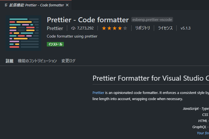Image resolution: width=209 pixels, height=139 pixels.
Task: Click the star rating
Action: point(115,28)
